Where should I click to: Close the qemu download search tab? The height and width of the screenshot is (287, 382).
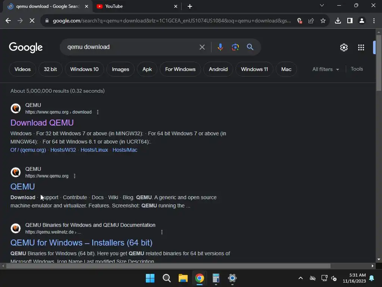(x=87, y=6)
